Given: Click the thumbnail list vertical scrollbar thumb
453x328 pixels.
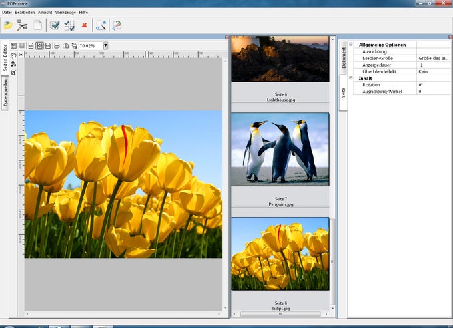Looking at the screenshot, I should (x=332, y=261).
